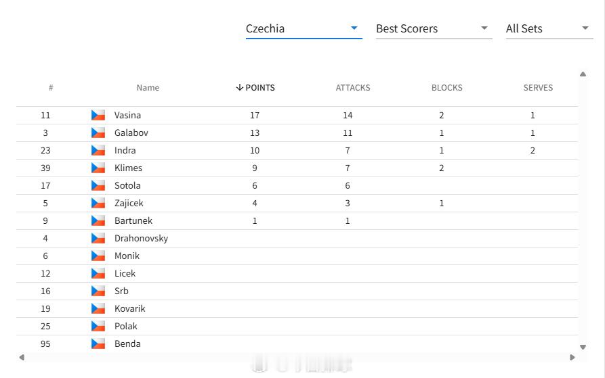Image resolution: width=605 pixels, height=378 pixels.
Task: Open the Czechia team dropdown
Action: (304, 28)
